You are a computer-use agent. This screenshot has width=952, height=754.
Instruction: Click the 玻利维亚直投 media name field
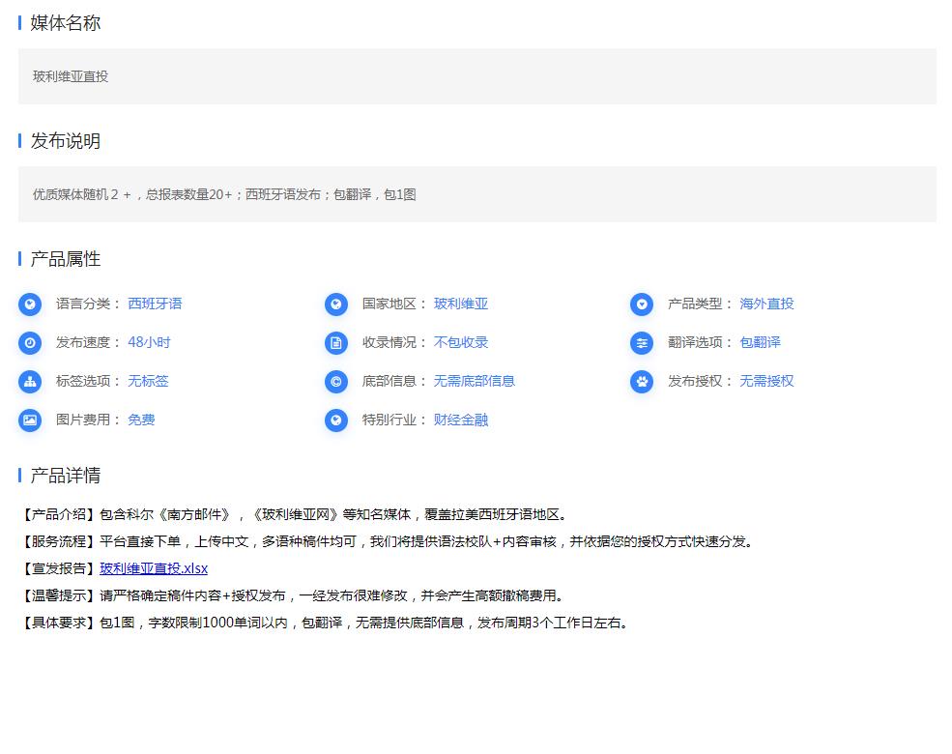coord(477,76)
